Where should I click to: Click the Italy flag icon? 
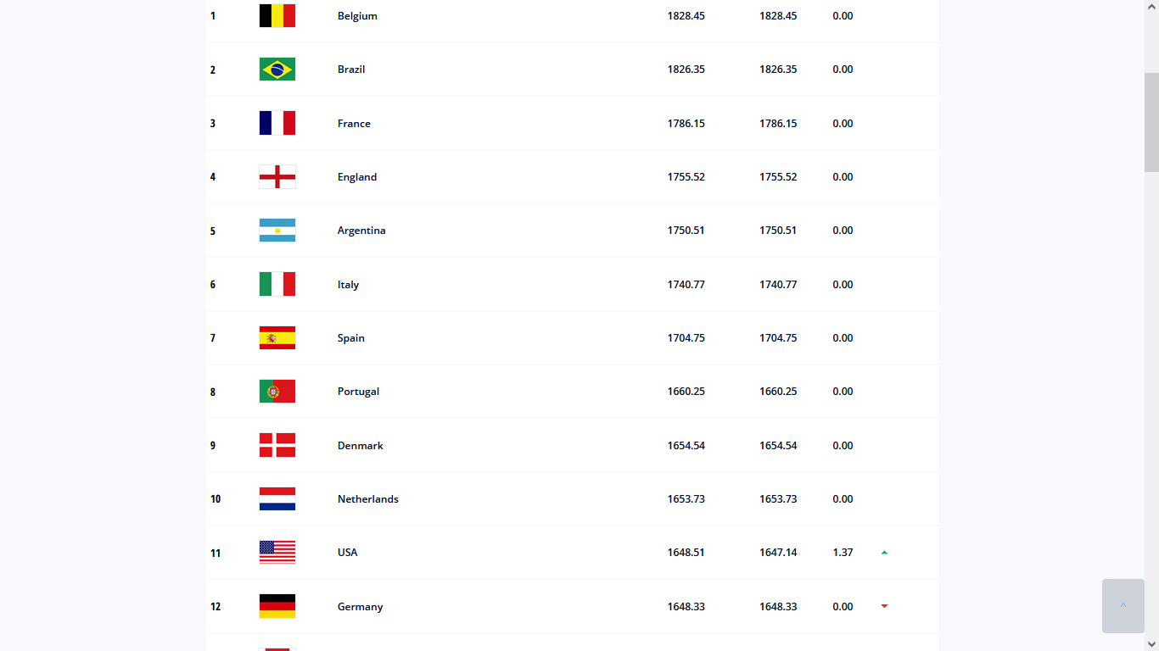(x=277, y=284)
